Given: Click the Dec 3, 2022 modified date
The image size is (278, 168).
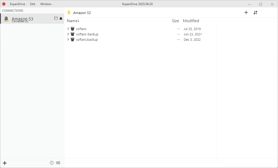Looking at the screenshot, I should point(192,39).
